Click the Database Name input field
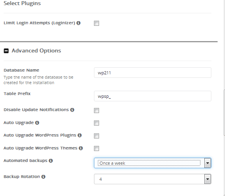The height and width of the screenshot is (196, 225). [x=152, y=73]
